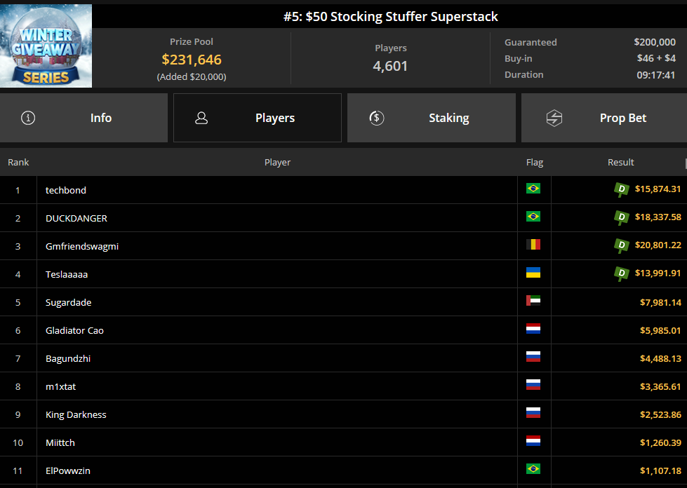
Task: Click the $2,523.86 result
Action: [661, 414]
